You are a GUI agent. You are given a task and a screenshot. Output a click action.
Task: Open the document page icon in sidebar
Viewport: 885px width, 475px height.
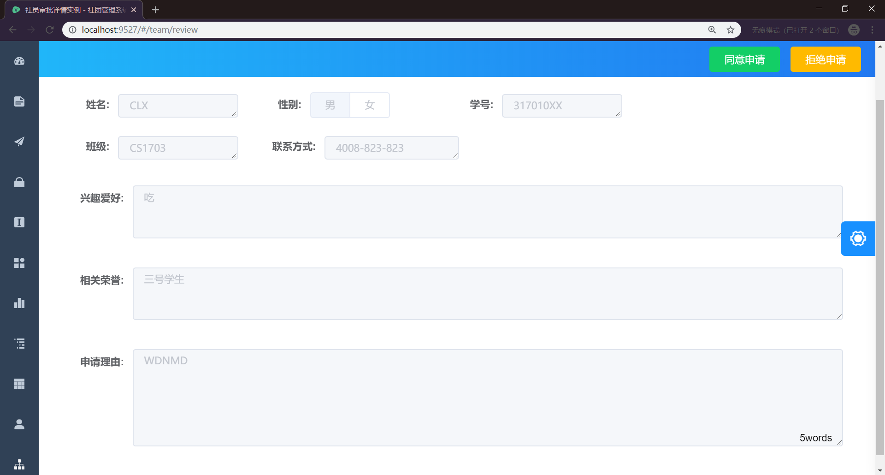tap(19, 101)
